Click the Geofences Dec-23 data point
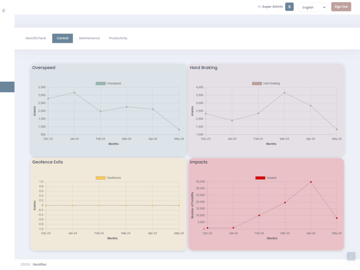Viewport: 360px width, 270px height. tap(46, 205)
